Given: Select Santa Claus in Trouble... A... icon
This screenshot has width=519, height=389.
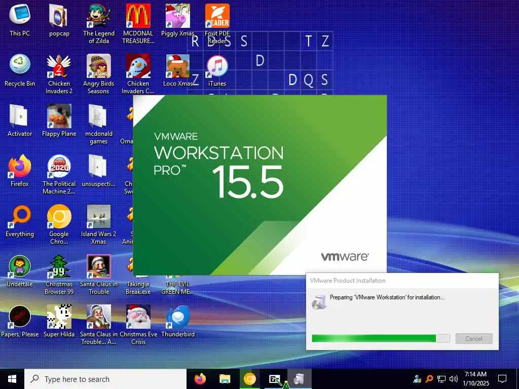Looking at the screenshot, I should click(99, 325).
